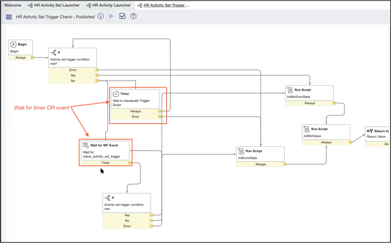Viewport: 391px width, 243px height.
Task: Switch to HR Activity Launcher tab
Action: (108, 5)
